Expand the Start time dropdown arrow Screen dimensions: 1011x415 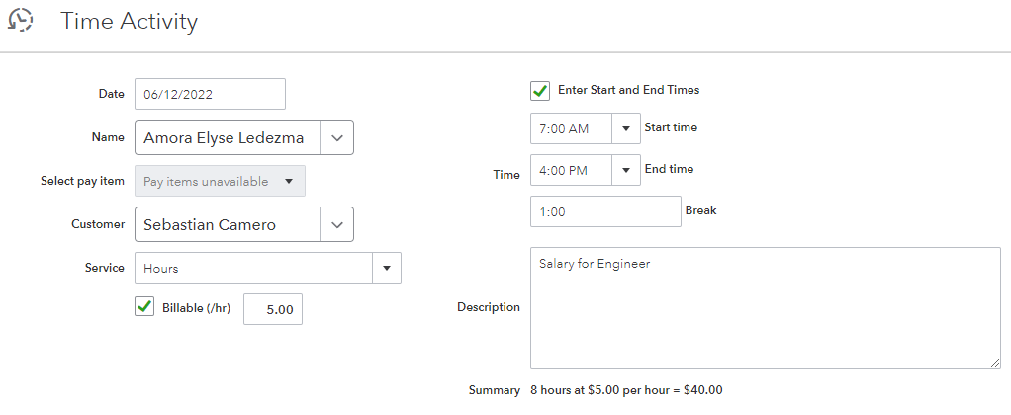[626, 128]
